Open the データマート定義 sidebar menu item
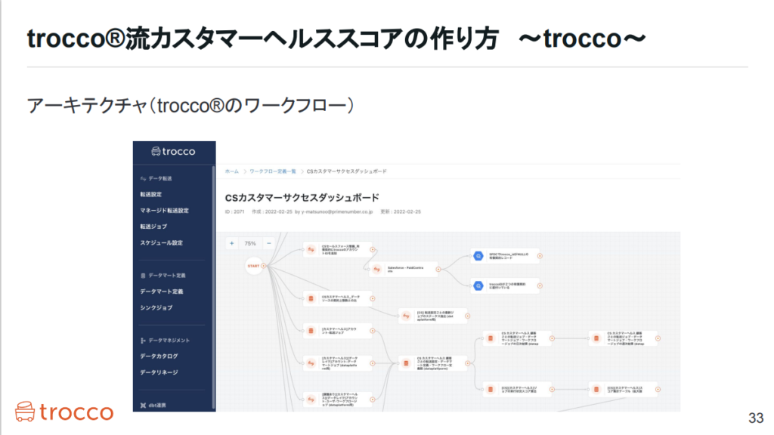The image size is (774, 435). tap(162, 292)
